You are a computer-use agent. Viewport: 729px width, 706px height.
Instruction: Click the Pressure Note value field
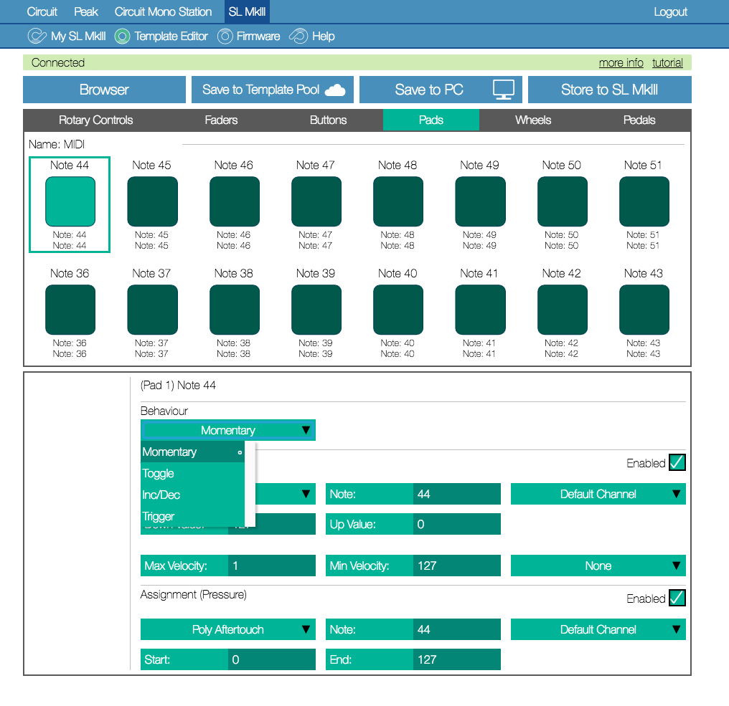[x=456, y=629]
